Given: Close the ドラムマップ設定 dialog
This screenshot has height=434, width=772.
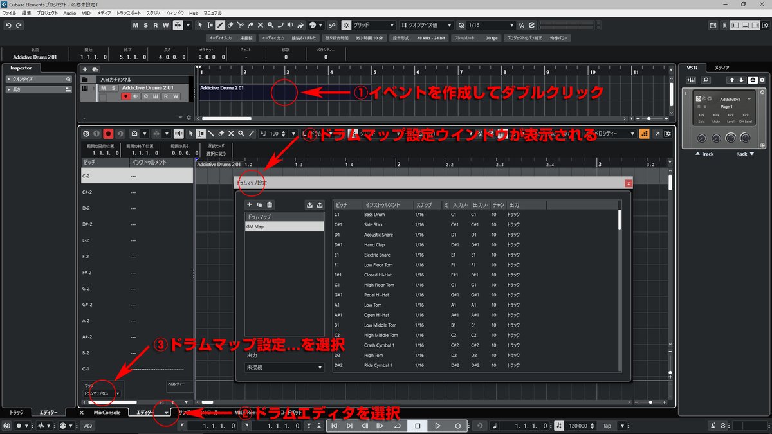Looking at the screenshot, I should (x=629, y=183).
